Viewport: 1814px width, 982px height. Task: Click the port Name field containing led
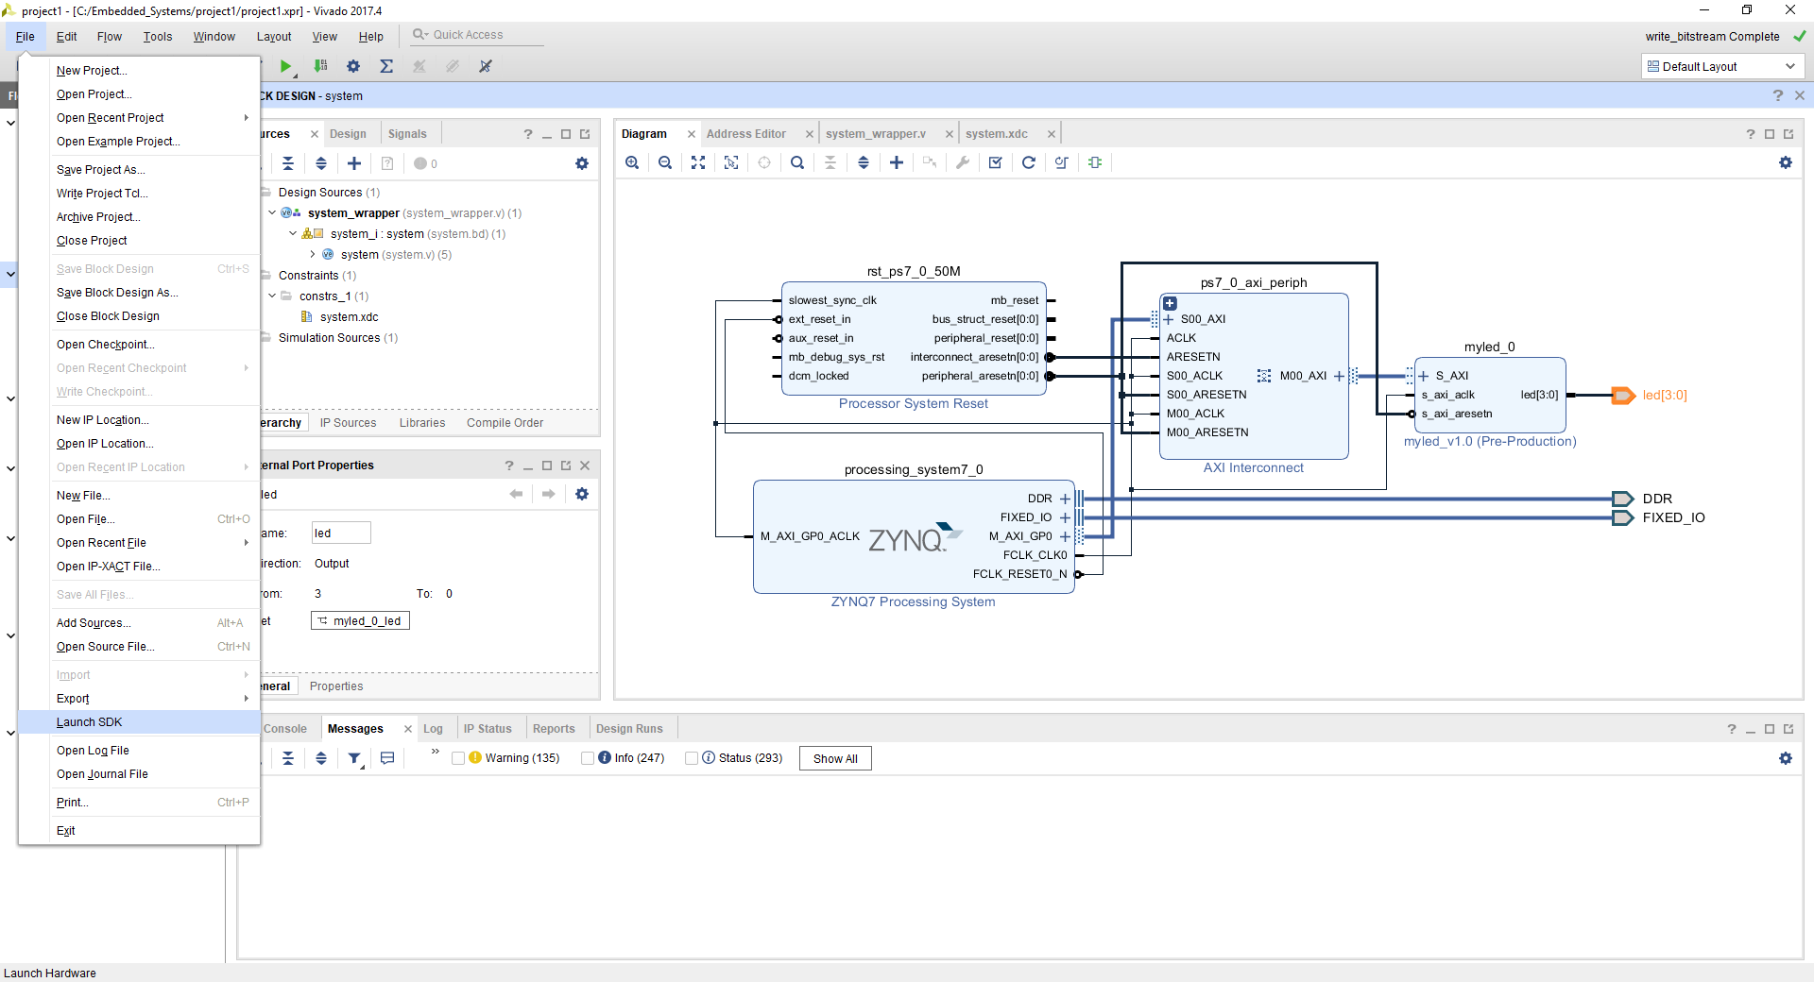(340, 533)
